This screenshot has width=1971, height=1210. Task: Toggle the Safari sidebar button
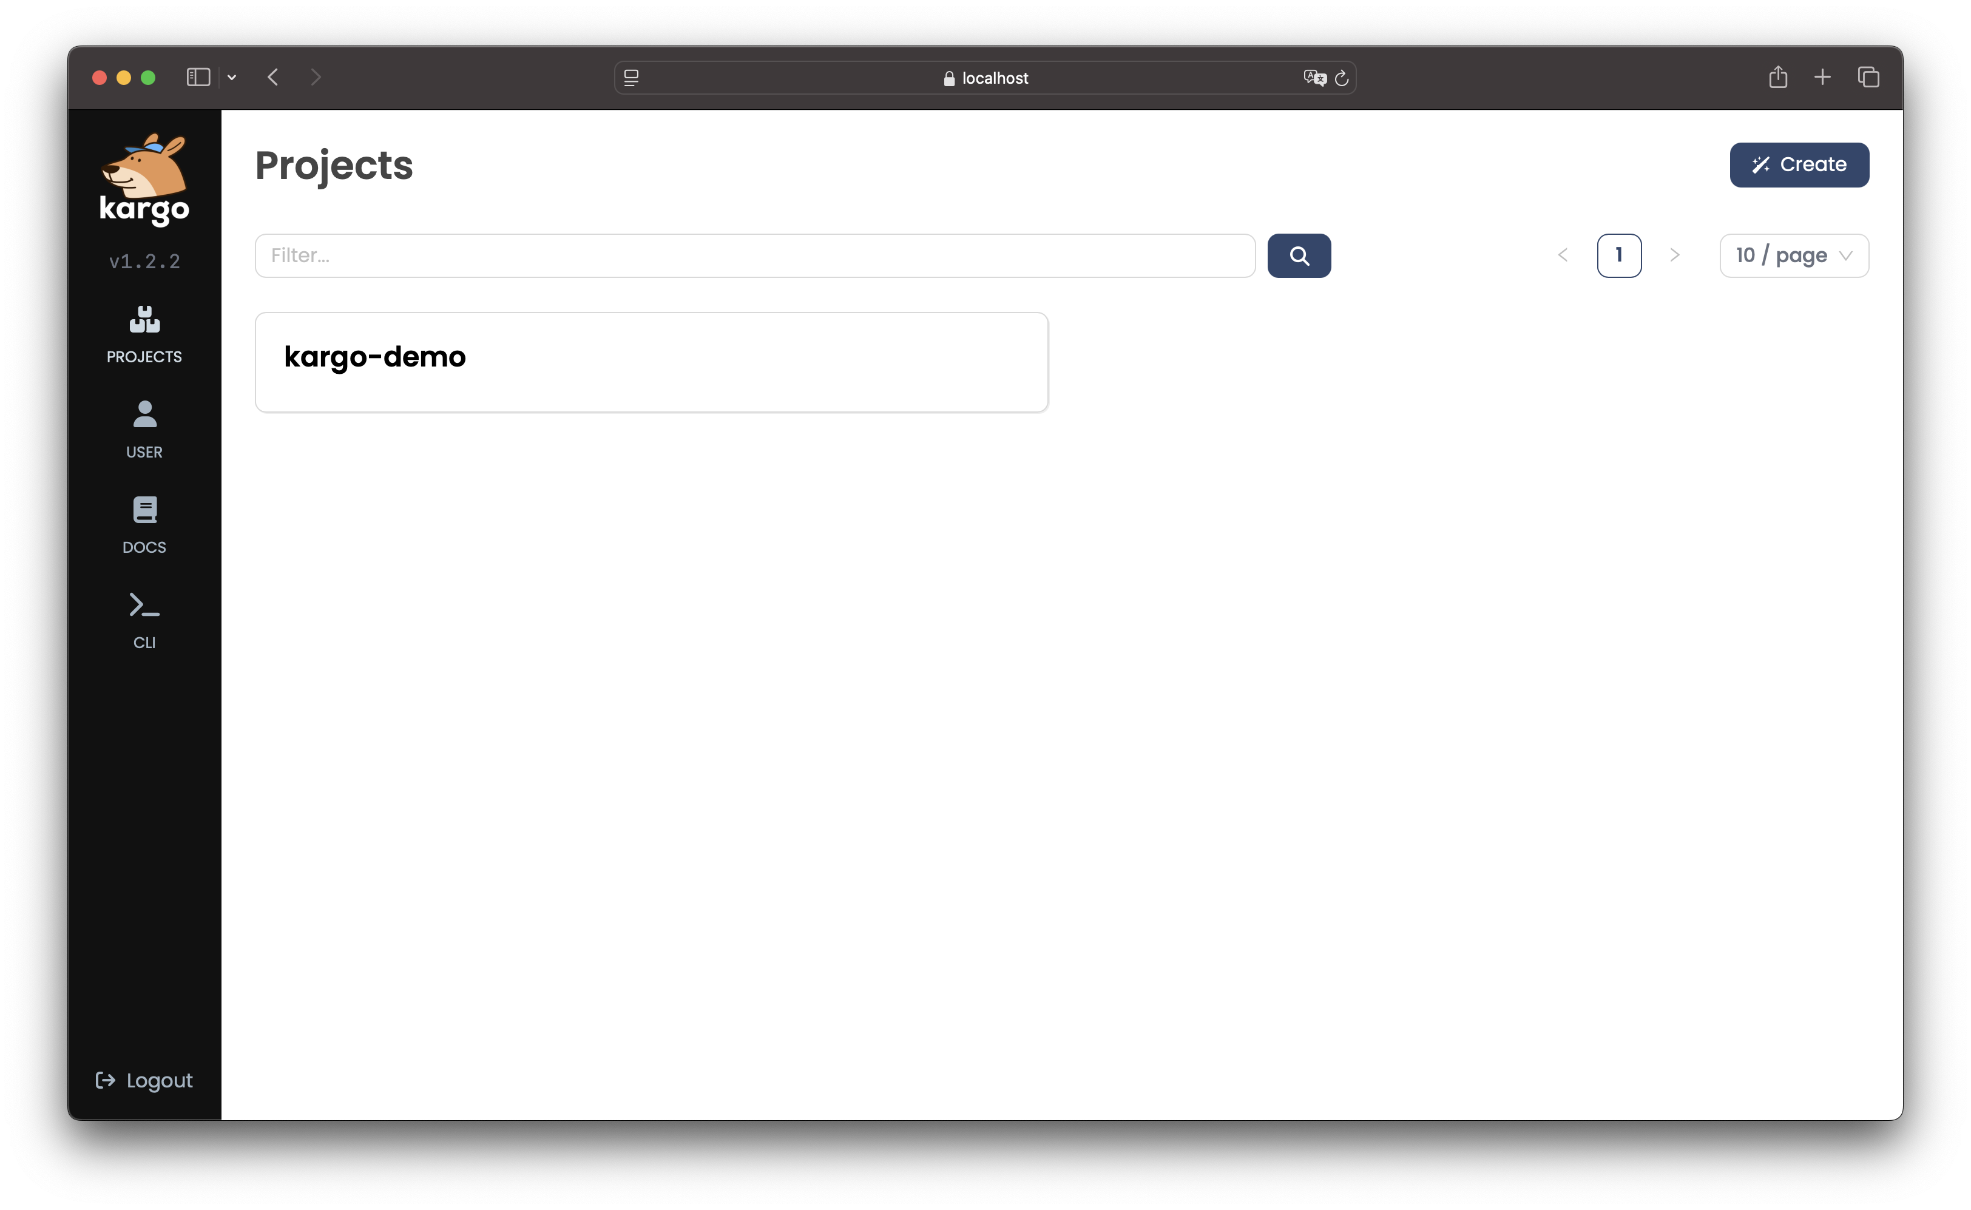pos(198,77)
